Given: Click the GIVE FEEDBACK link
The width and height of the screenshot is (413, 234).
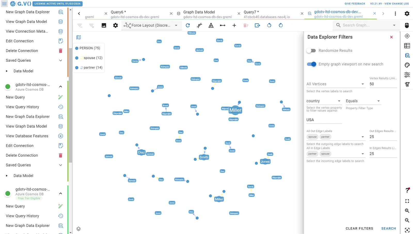Looking at the screenshot, I should 355,4.
